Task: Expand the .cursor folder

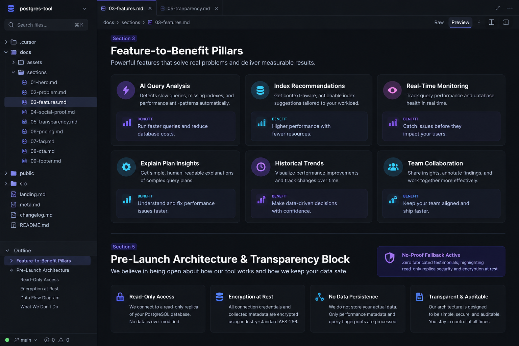Action: click(x=6, y=42)
